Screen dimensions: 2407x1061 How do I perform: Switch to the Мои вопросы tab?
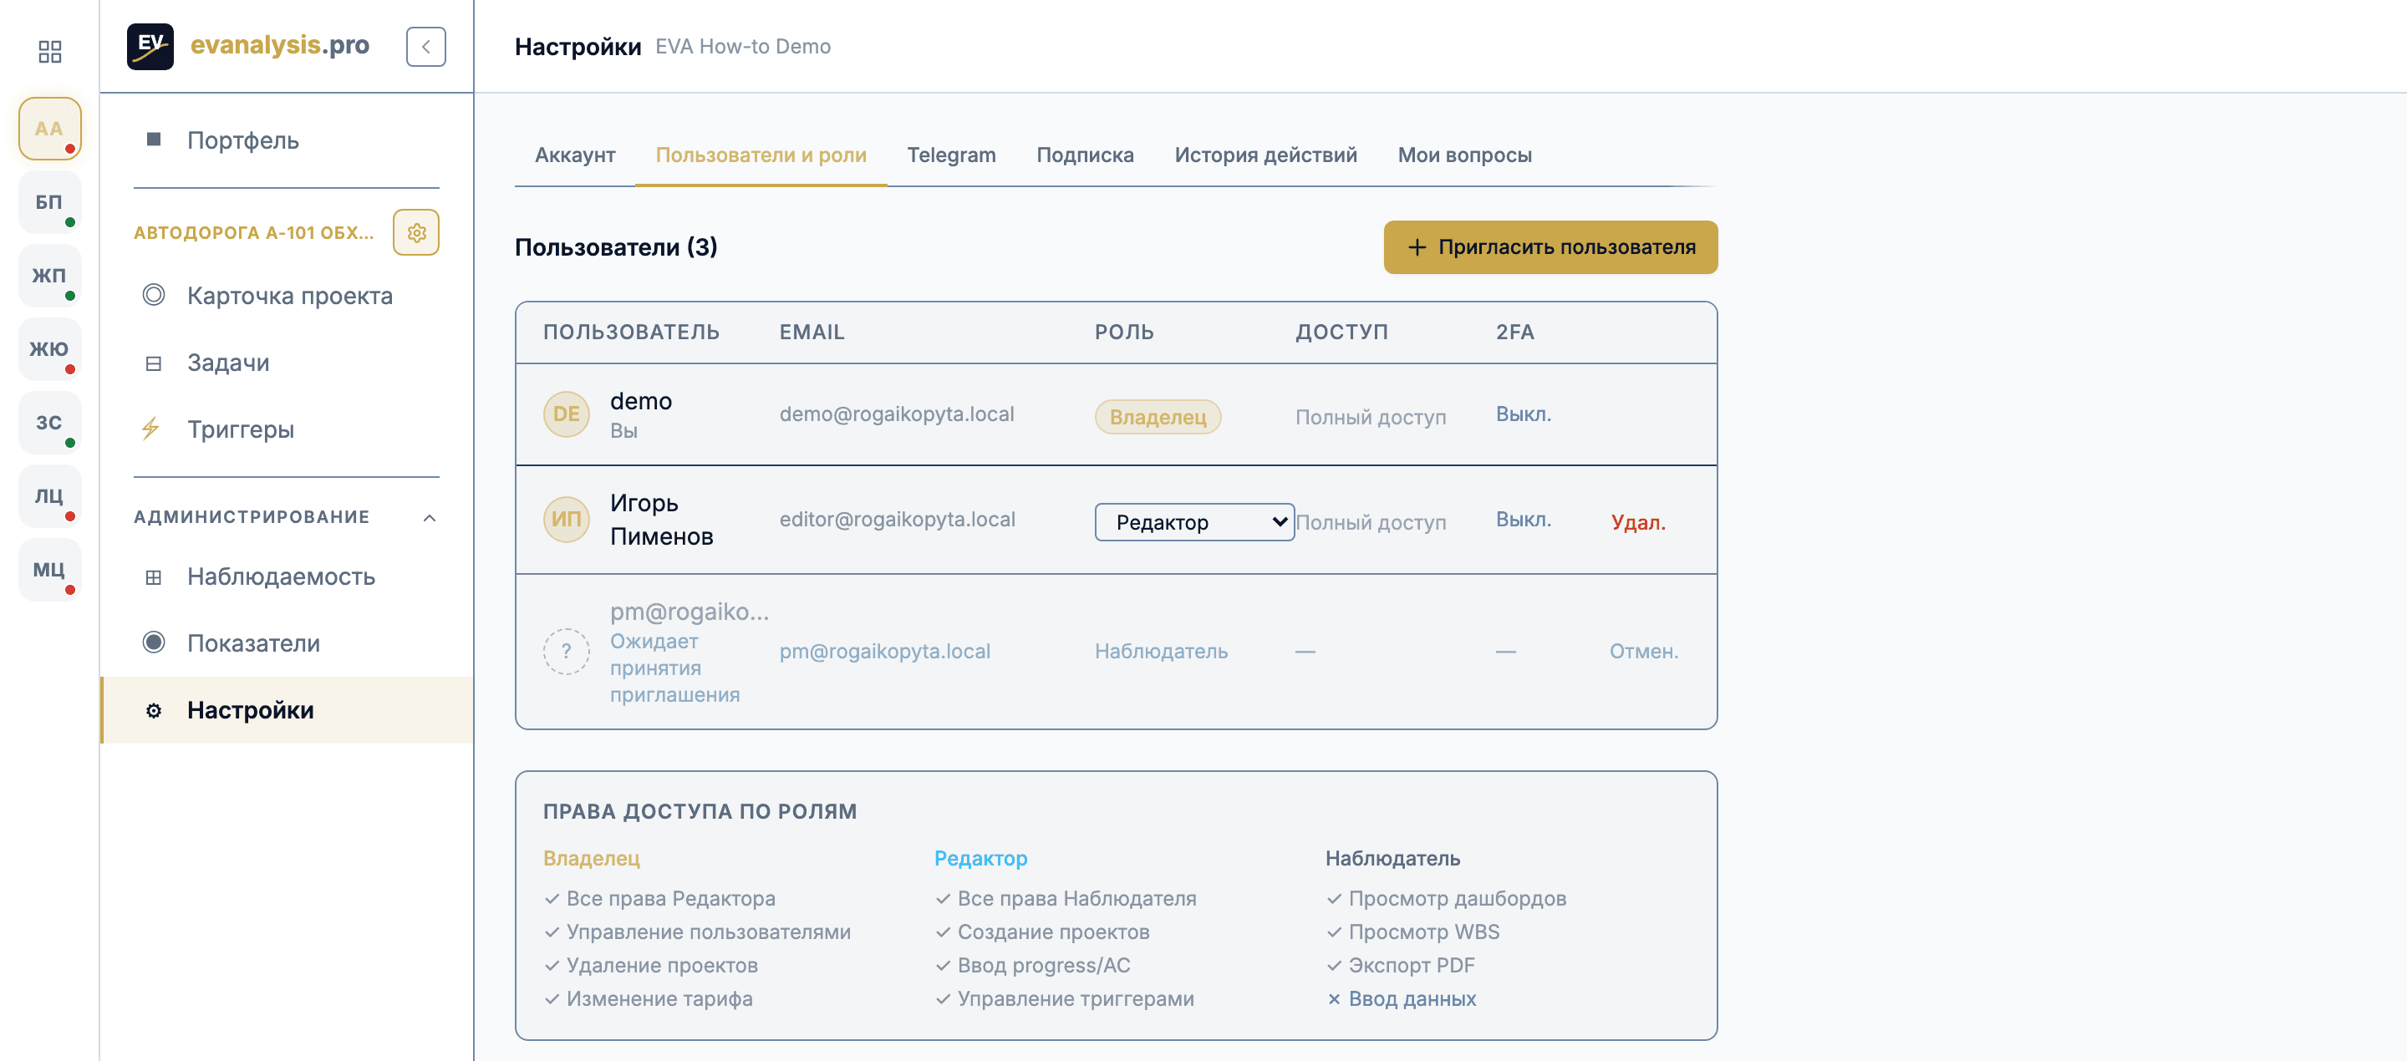tap(1464, 155)
